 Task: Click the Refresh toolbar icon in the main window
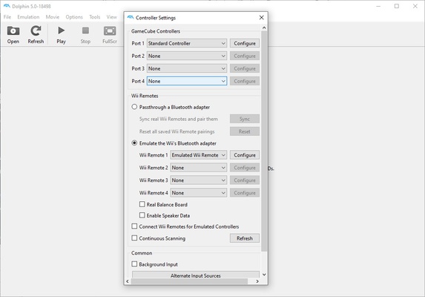pyautogui.click(x=36, y=35)
